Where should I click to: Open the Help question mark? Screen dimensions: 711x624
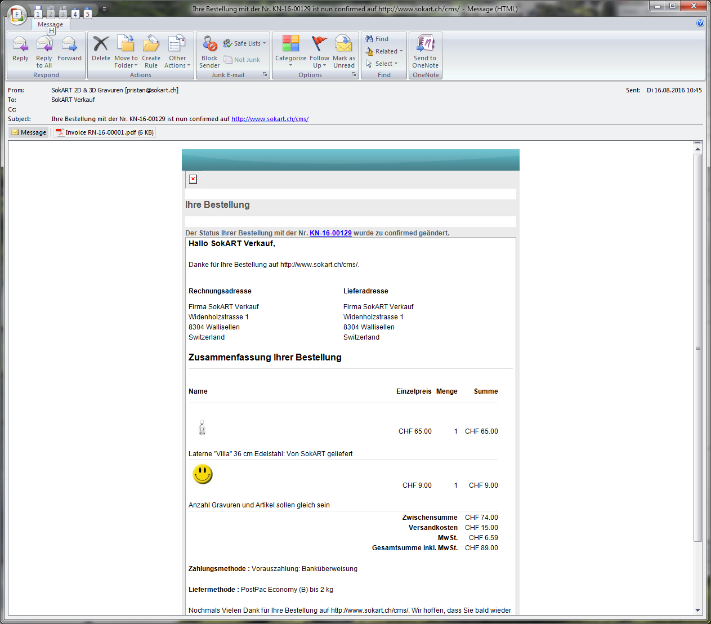pos(700,23)
